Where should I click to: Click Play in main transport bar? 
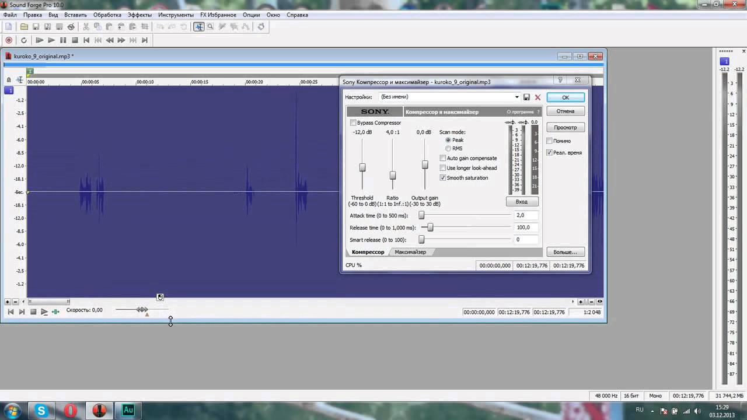(51, 40)
